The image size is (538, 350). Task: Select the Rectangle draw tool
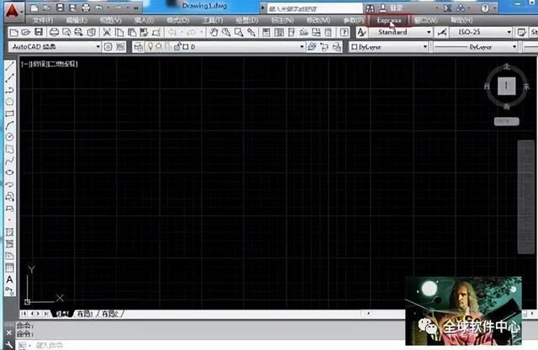point(9,114)
